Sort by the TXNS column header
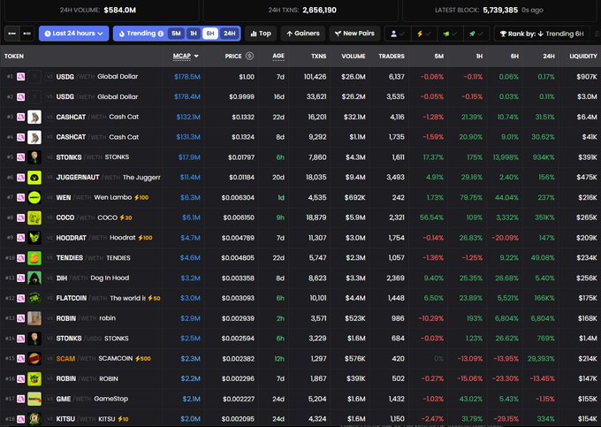 319,56
